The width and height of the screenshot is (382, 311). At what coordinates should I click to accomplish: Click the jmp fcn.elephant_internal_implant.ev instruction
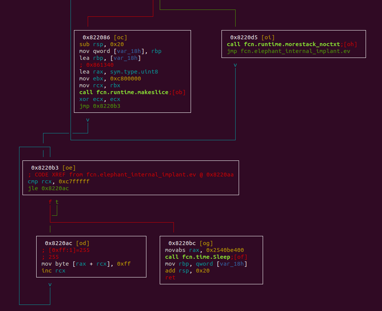tap(289, 51)
